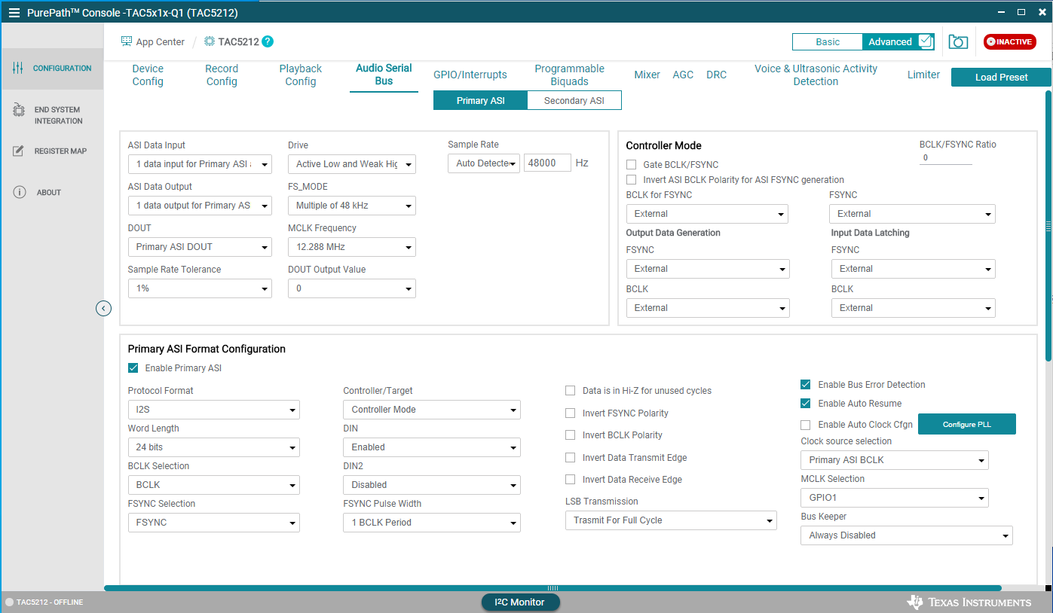Open the Sample Rate Tolerance dropdown

pyautogui.click(x=200, y=288)
